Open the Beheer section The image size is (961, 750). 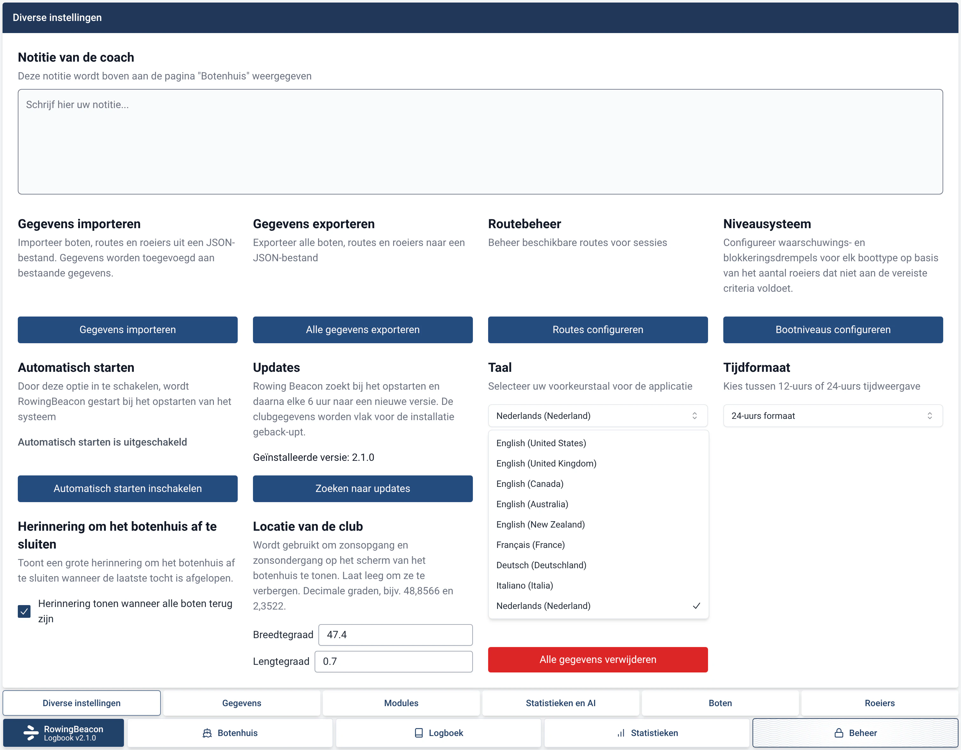pyautogui.click(x=855, y=733)
